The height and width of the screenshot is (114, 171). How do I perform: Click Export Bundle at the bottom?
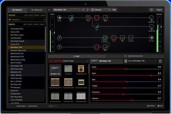[33, 106]
